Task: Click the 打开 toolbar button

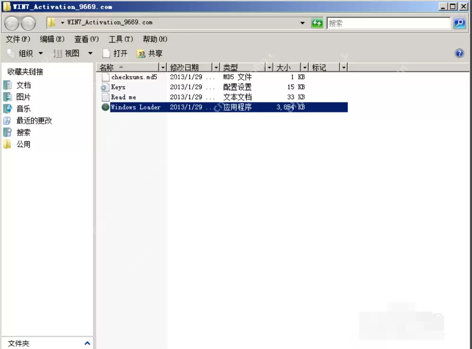Action: pyautogui.click(x=120, y=53)
